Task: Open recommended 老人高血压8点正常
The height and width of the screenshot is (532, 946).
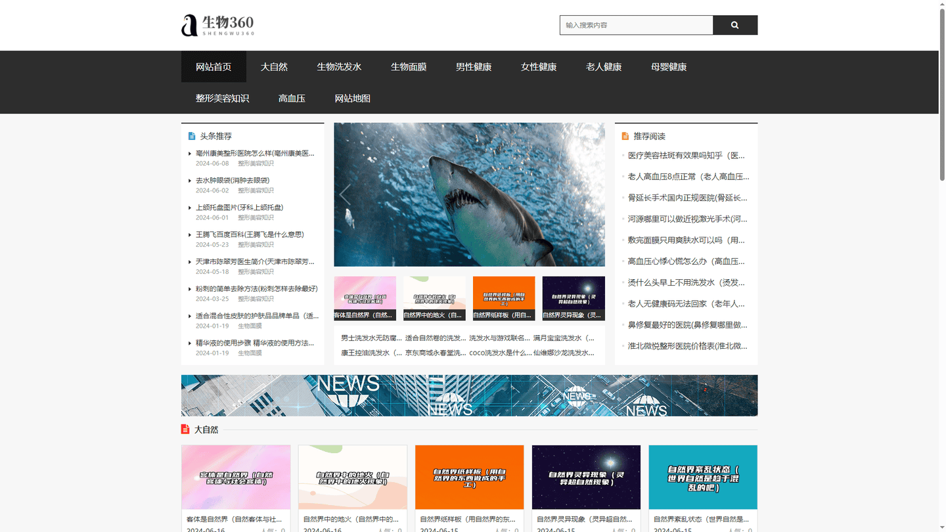Action: click(688, 177)
